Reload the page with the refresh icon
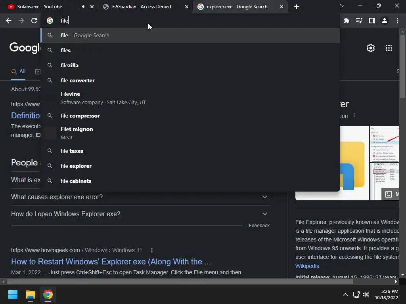This screenshot has height=304, width=406. click(x=34, y=21)
